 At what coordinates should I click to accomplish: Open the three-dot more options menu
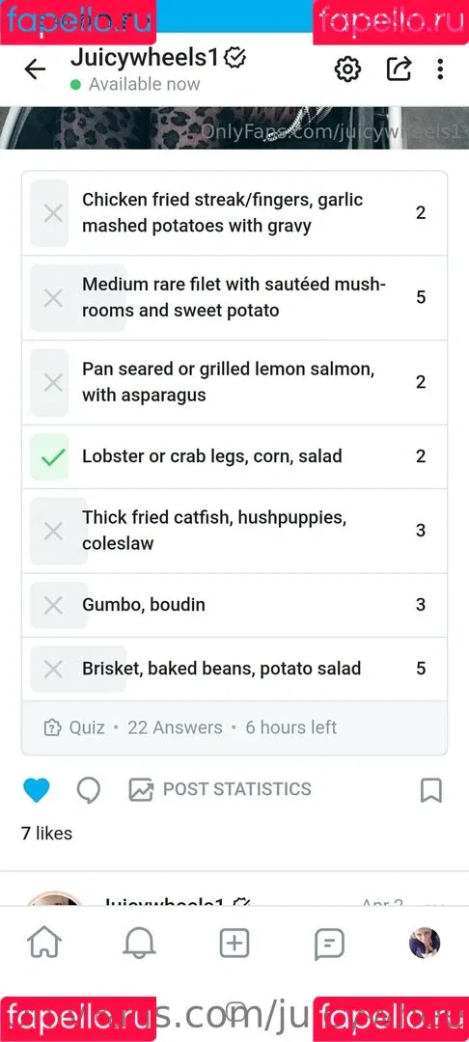coord(440,69)
